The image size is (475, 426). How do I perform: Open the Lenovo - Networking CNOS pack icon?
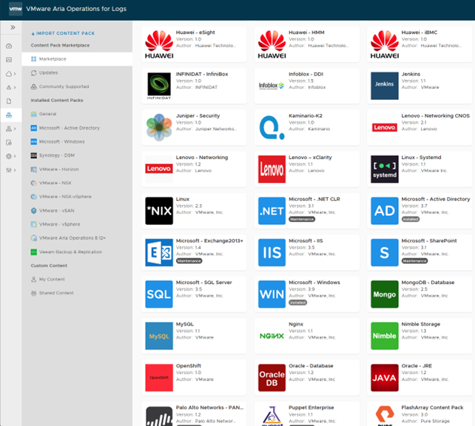point(385,127)
